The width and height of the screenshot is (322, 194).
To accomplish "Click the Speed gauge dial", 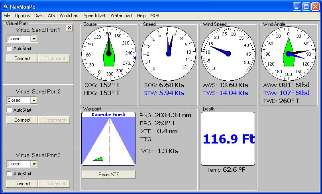I will click(168, 53).
